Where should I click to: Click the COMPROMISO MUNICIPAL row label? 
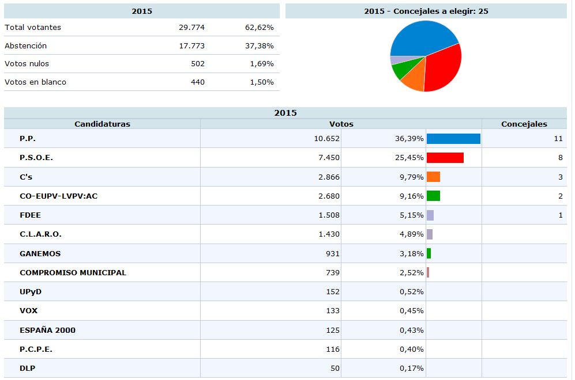73,272
